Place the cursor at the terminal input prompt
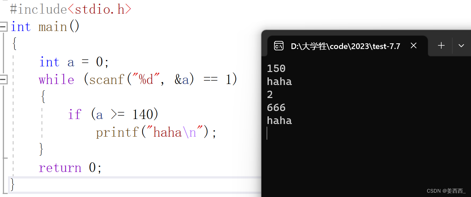Image resolution: width=471 pixels, height=197 pixels. pyautogui.click(x=267, y=133)
